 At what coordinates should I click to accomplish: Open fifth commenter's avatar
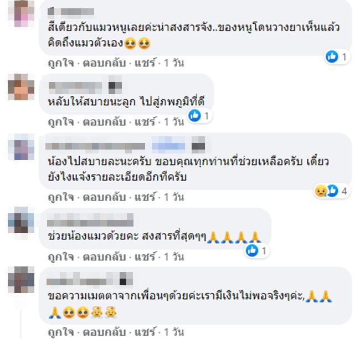[21, 280]
